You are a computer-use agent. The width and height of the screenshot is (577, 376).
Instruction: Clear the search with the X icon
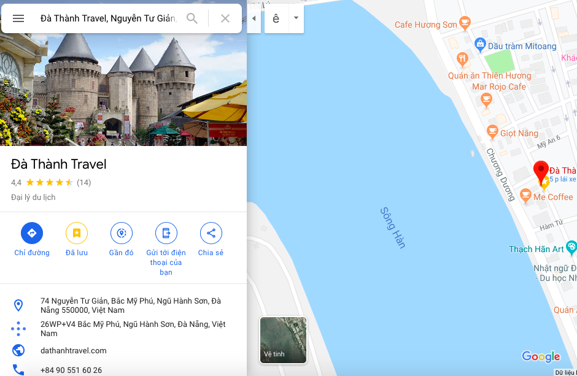(225, 18)
